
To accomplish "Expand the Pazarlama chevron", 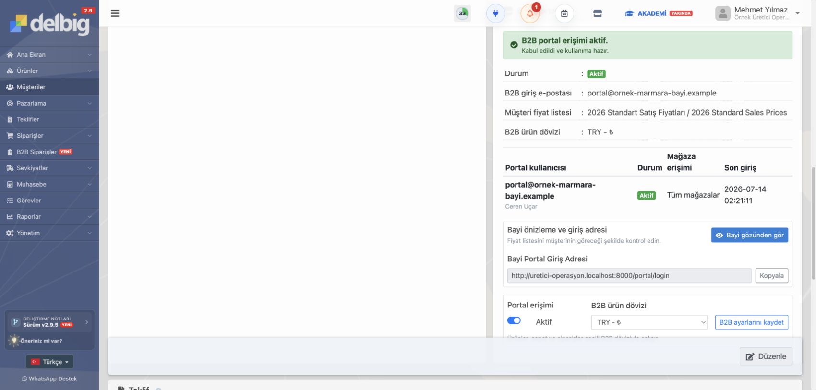I will coord(89,103).
